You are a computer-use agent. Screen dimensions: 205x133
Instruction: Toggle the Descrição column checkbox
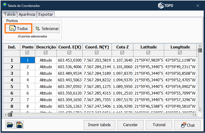(46, 53)
